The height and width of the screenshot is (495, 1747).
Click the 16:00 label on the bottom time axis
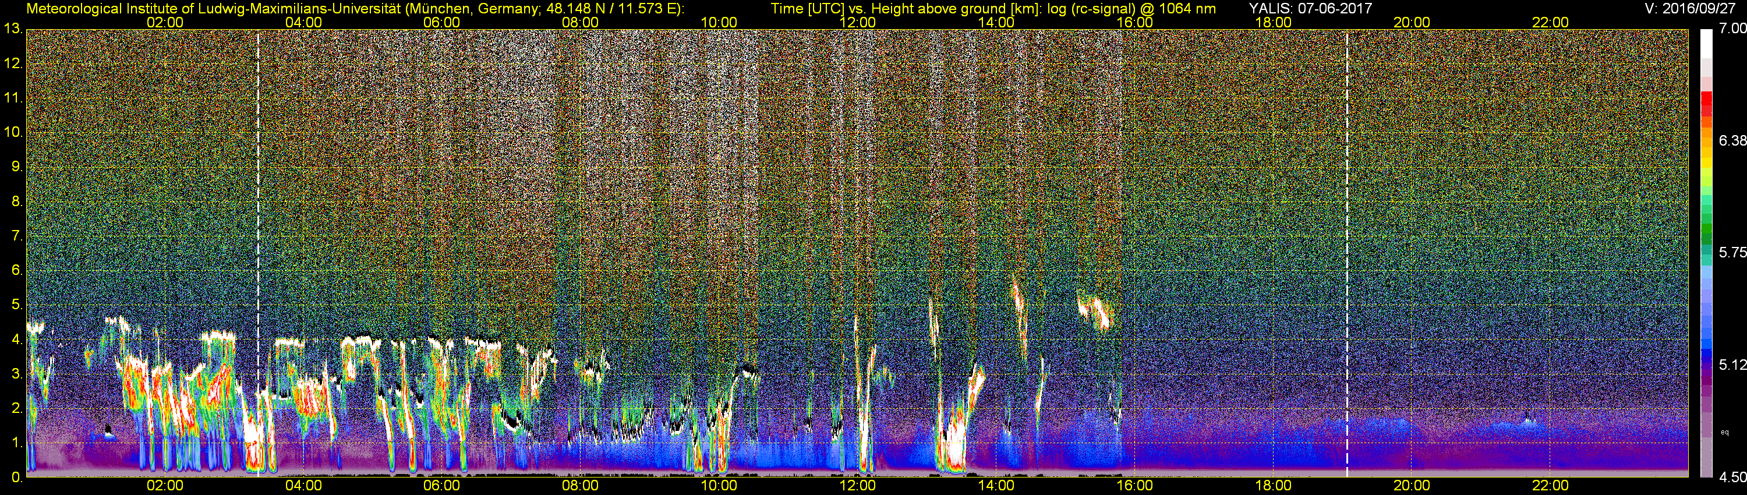pyautogui.click(x=1134, y=486)
